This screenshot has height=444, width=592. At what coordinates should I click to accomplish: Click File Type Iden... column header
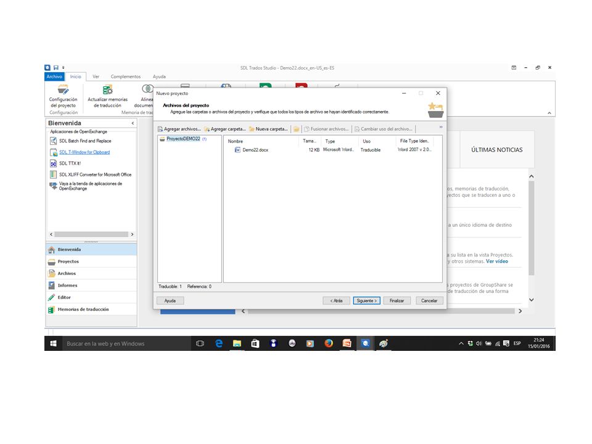[x=414, y=141]
